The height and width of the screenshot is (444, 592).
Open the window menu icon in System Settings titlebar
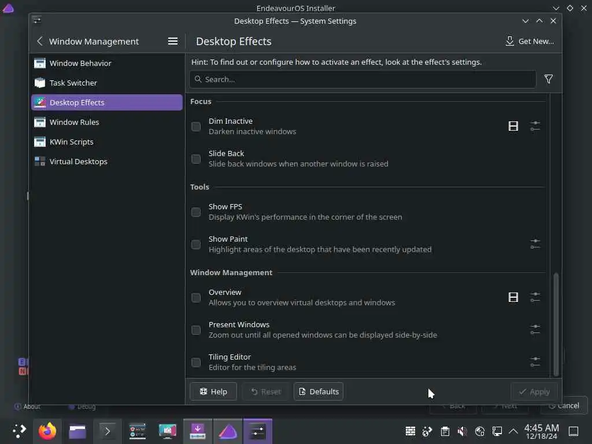tap(36, 20)
